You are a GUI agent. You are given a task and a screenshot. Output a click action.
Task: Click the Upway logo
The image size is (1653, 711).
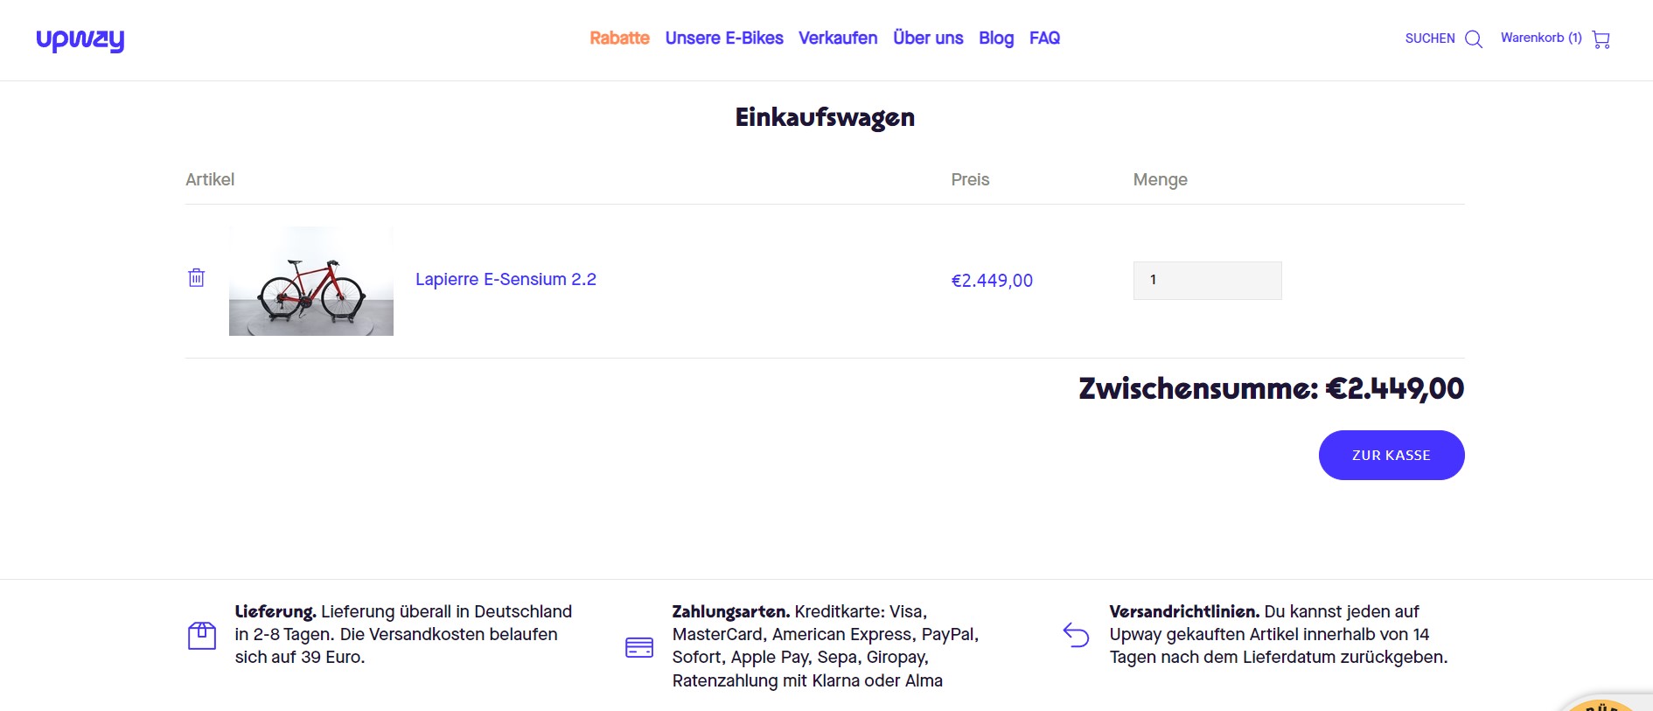[80, 40]
